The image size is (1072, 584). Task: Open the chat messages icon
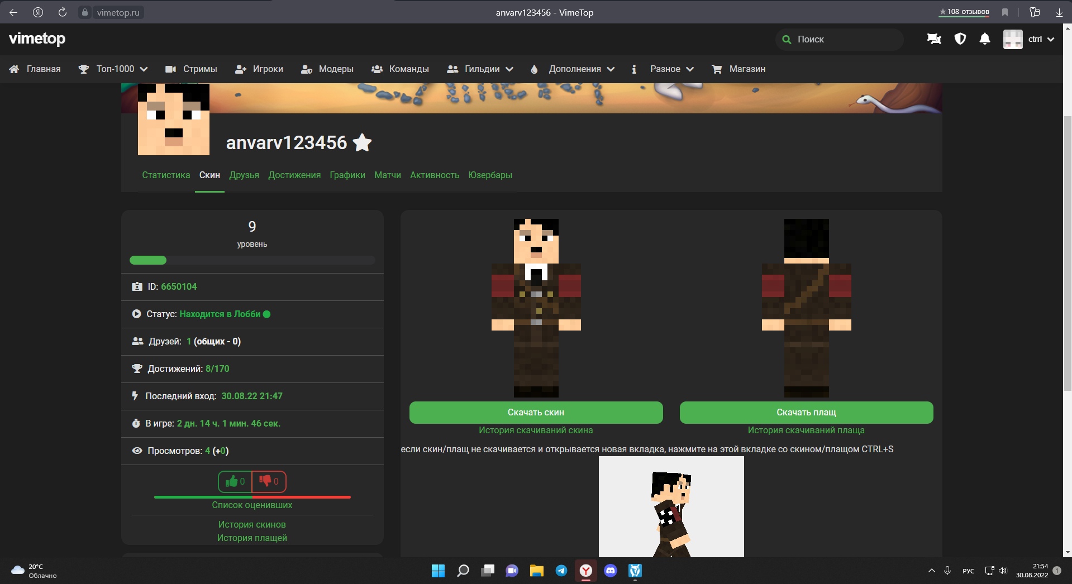point(934,39)
